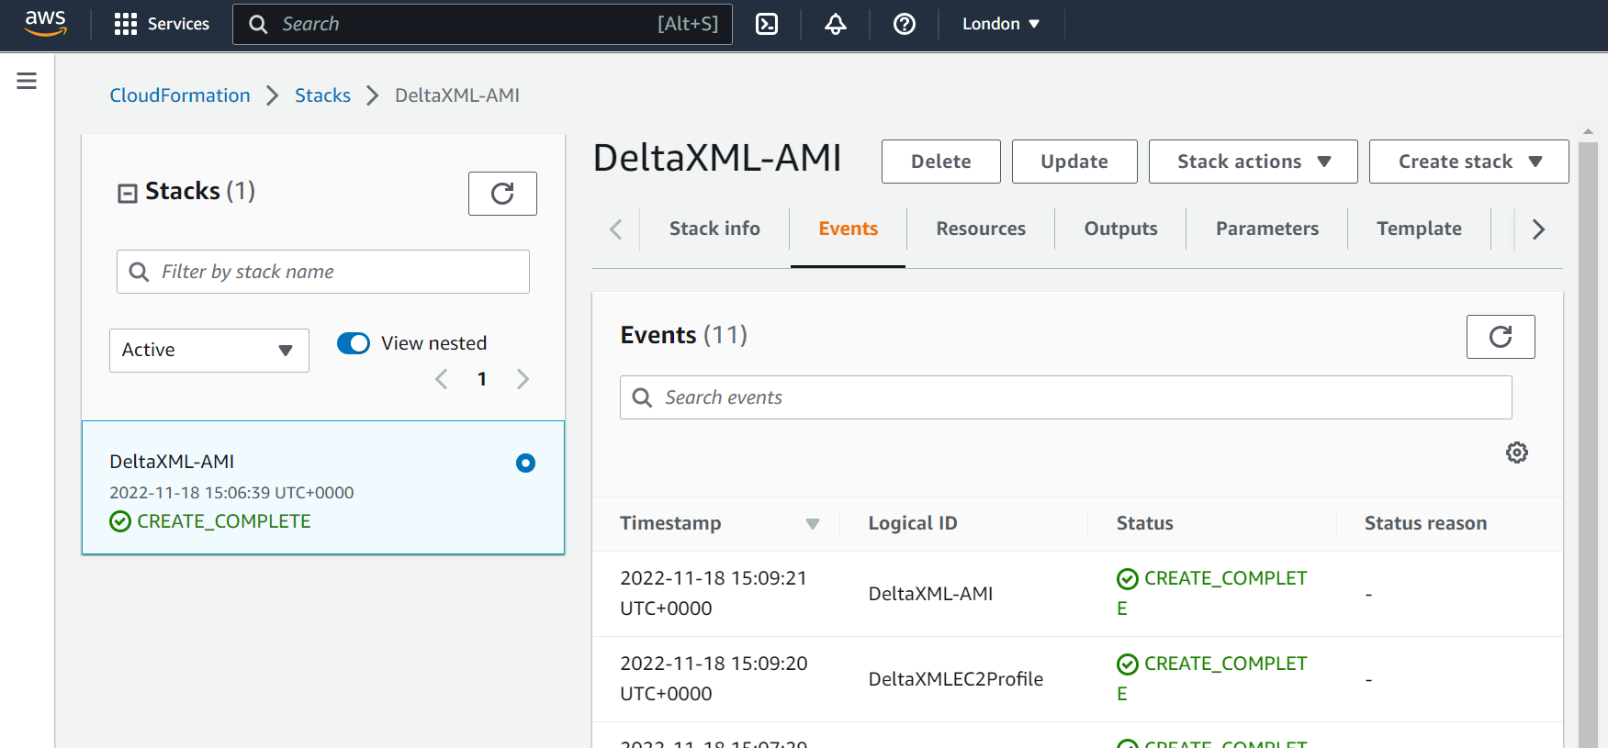
Task: Switch to the Resources tab
Action: tap(980, 229)
